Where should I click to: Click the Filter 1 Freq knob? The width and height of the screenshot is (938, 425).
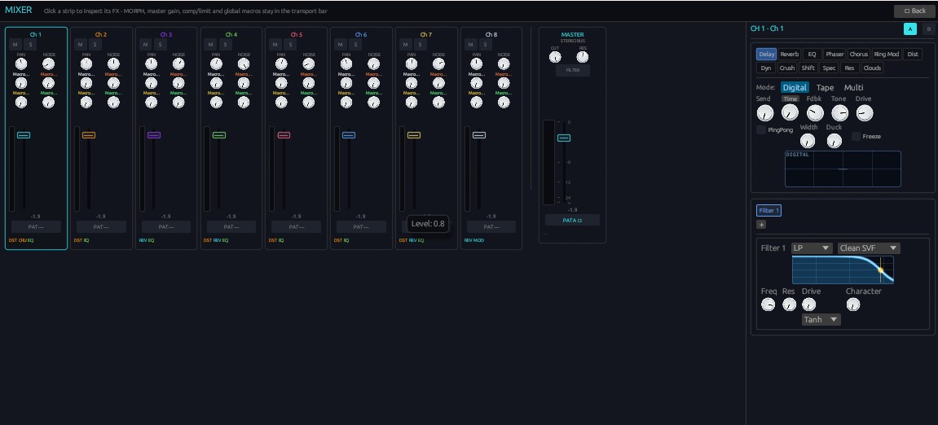pos(768,305)
